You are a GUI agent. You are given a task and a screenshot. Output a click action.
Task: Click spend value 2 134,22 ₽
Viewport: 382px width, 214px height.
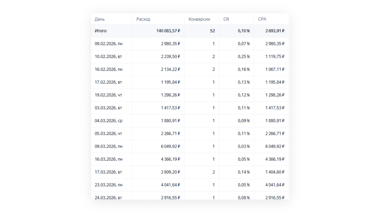(x=170, y=70)
